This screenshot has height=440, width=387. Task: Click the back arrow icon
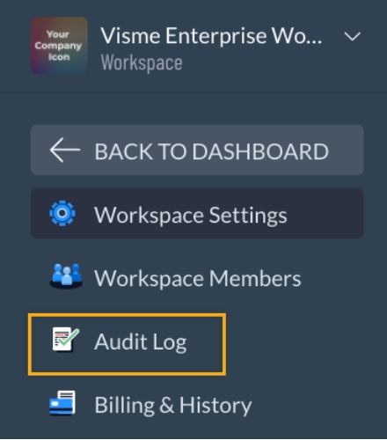(65, 150)
